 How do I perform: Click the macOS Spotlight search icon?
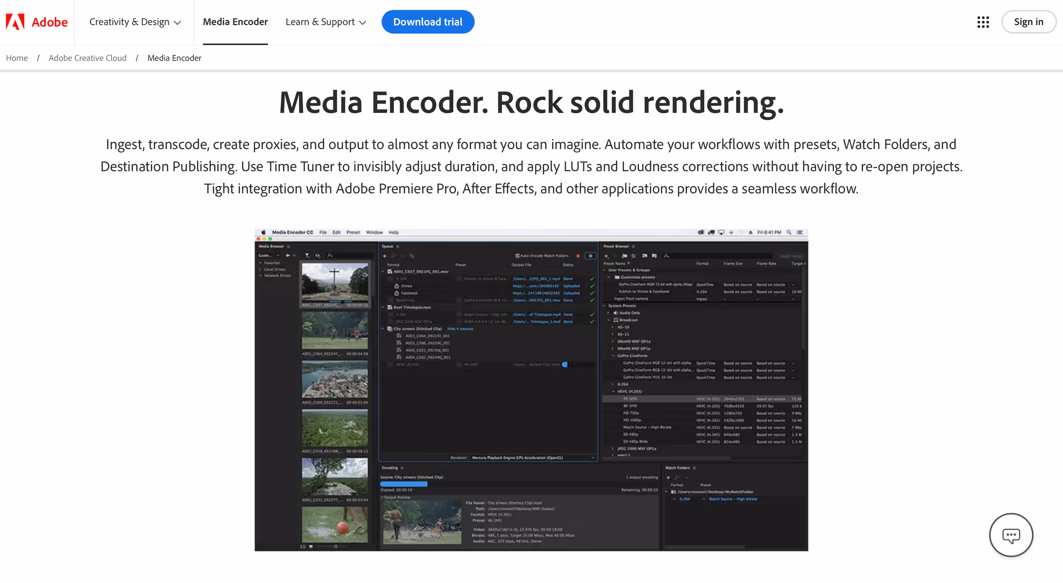click(x=789, y=232)
